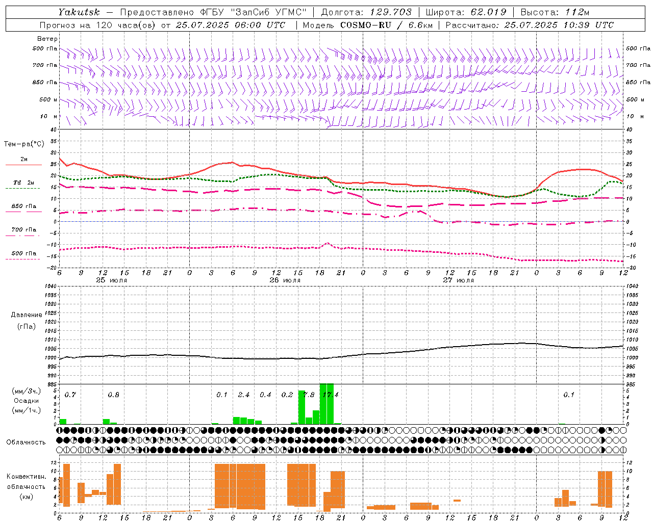Click the "Ветер" wind panel label

[x=47, y=39]
